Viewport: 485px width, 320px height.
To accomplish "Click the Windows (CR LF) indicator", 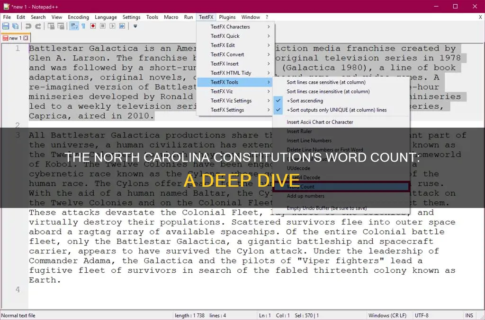I will (387, 315).
